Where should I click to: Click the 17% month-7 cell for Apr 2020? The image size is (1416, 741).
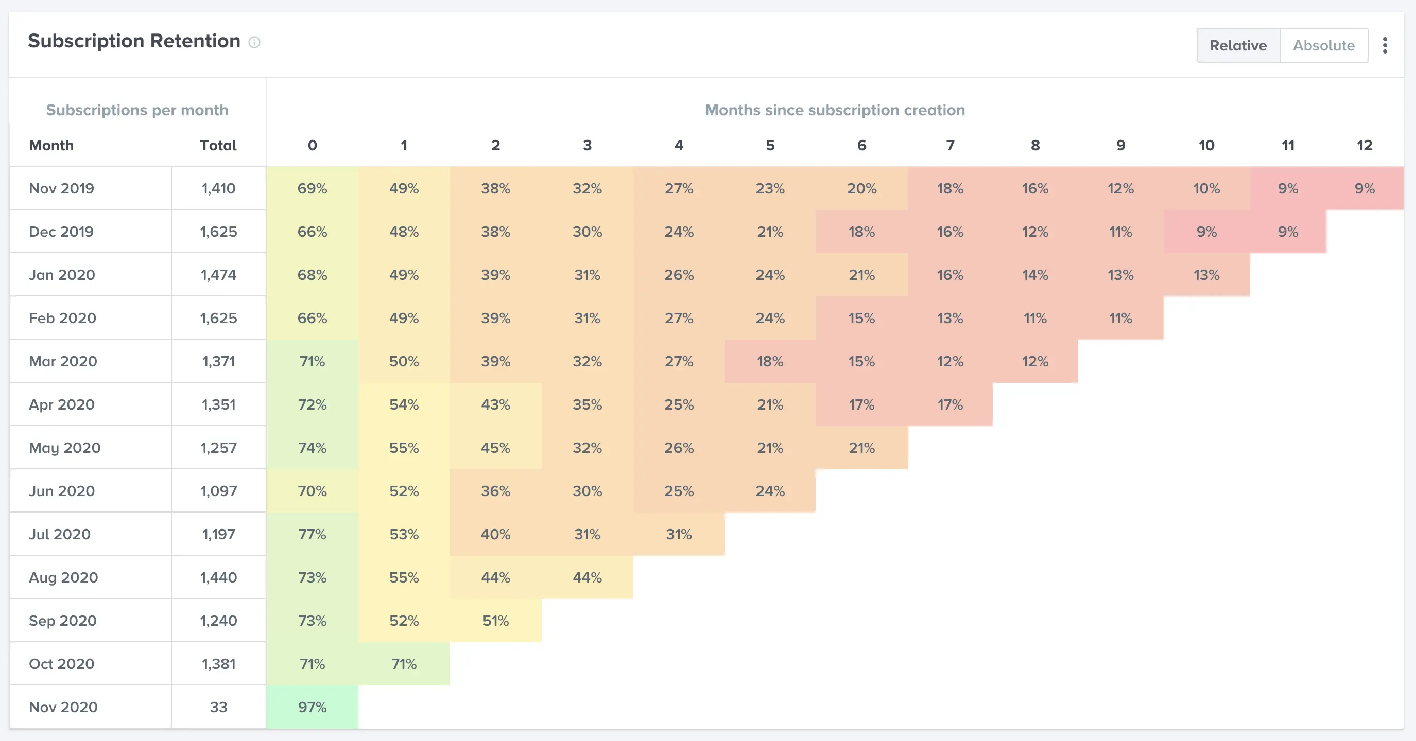(951, 404)
